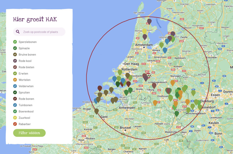This screenshot has height=154, width=233.
Task: Click the Antwerpen city label on map
Action: [x=127, y=108]
